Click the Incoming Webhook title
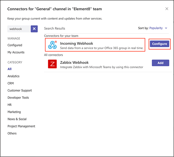The image size is (174, 157). click(x=76, y=43)
